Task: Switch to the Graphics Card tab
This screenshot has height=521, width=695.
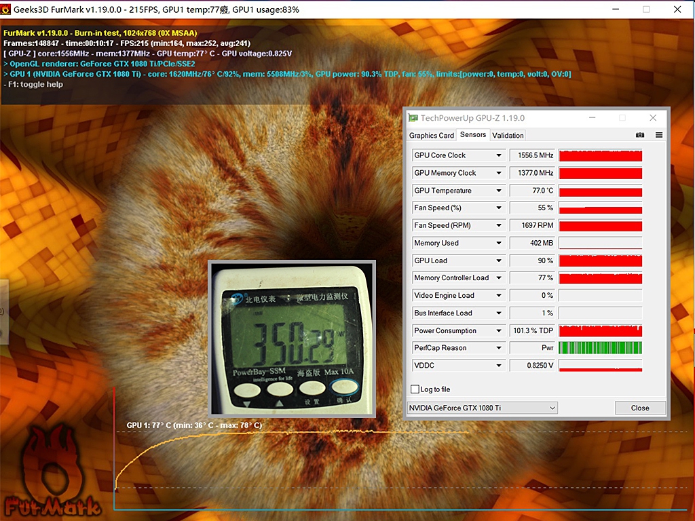Action: [431, 136]
